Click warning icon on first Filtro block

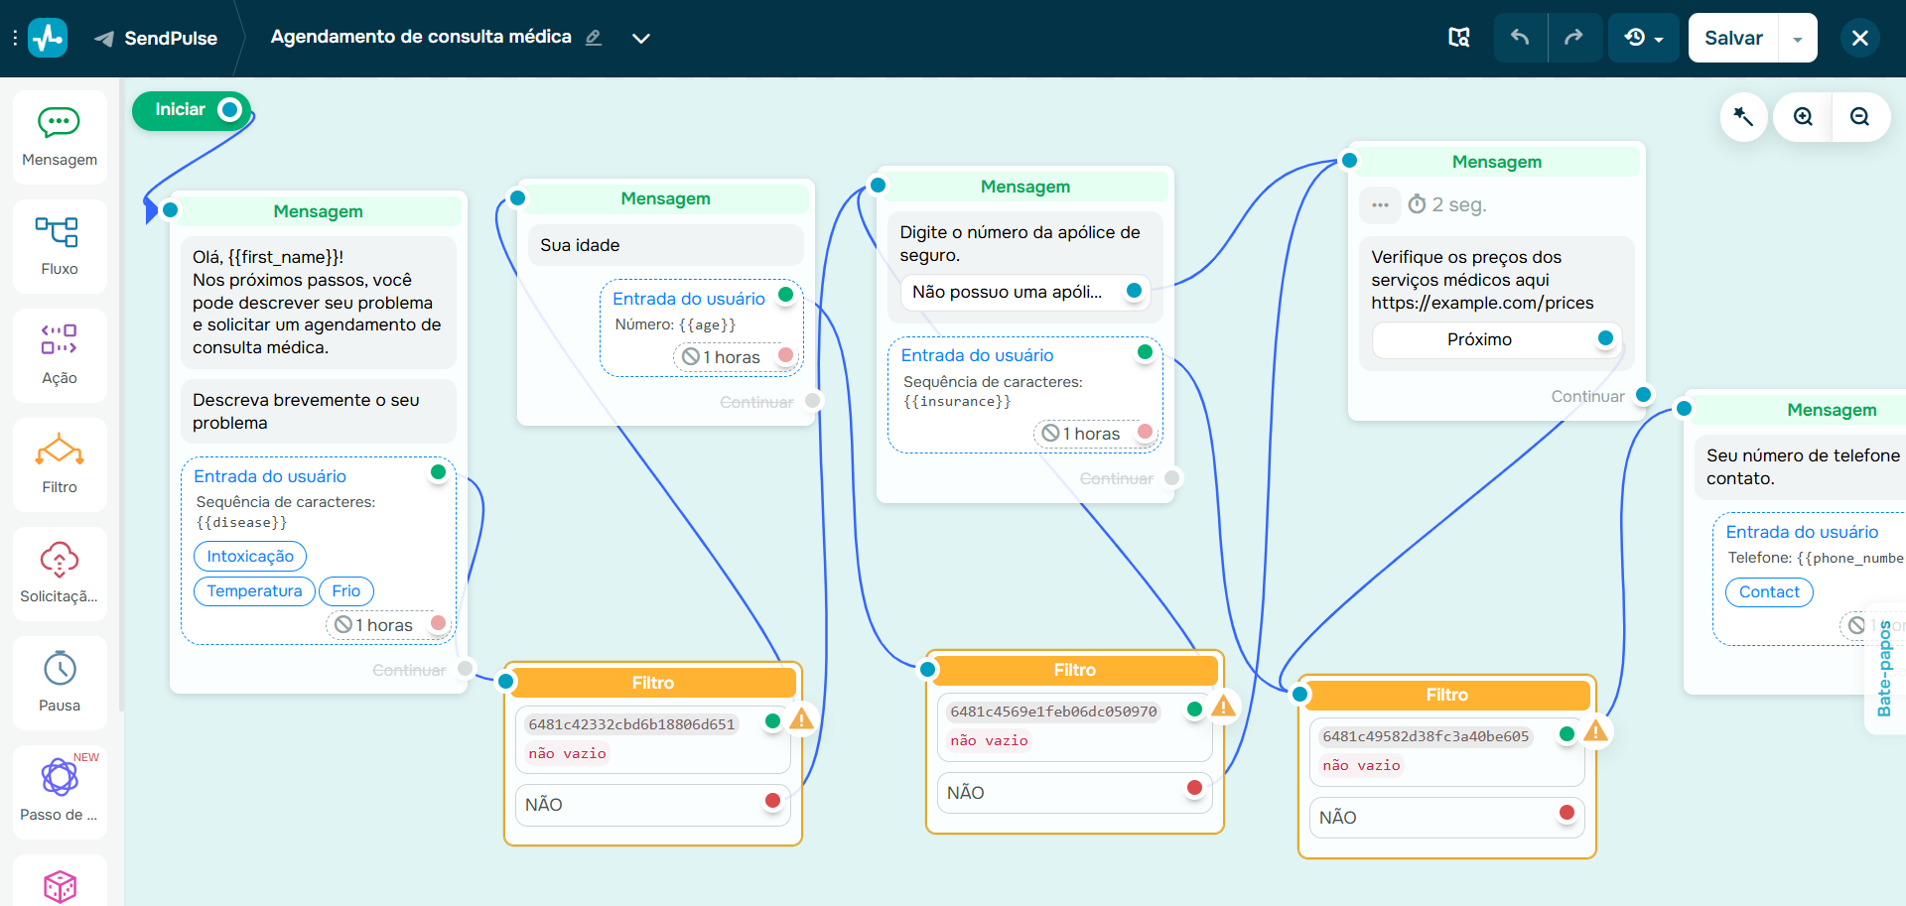[802, 719]
